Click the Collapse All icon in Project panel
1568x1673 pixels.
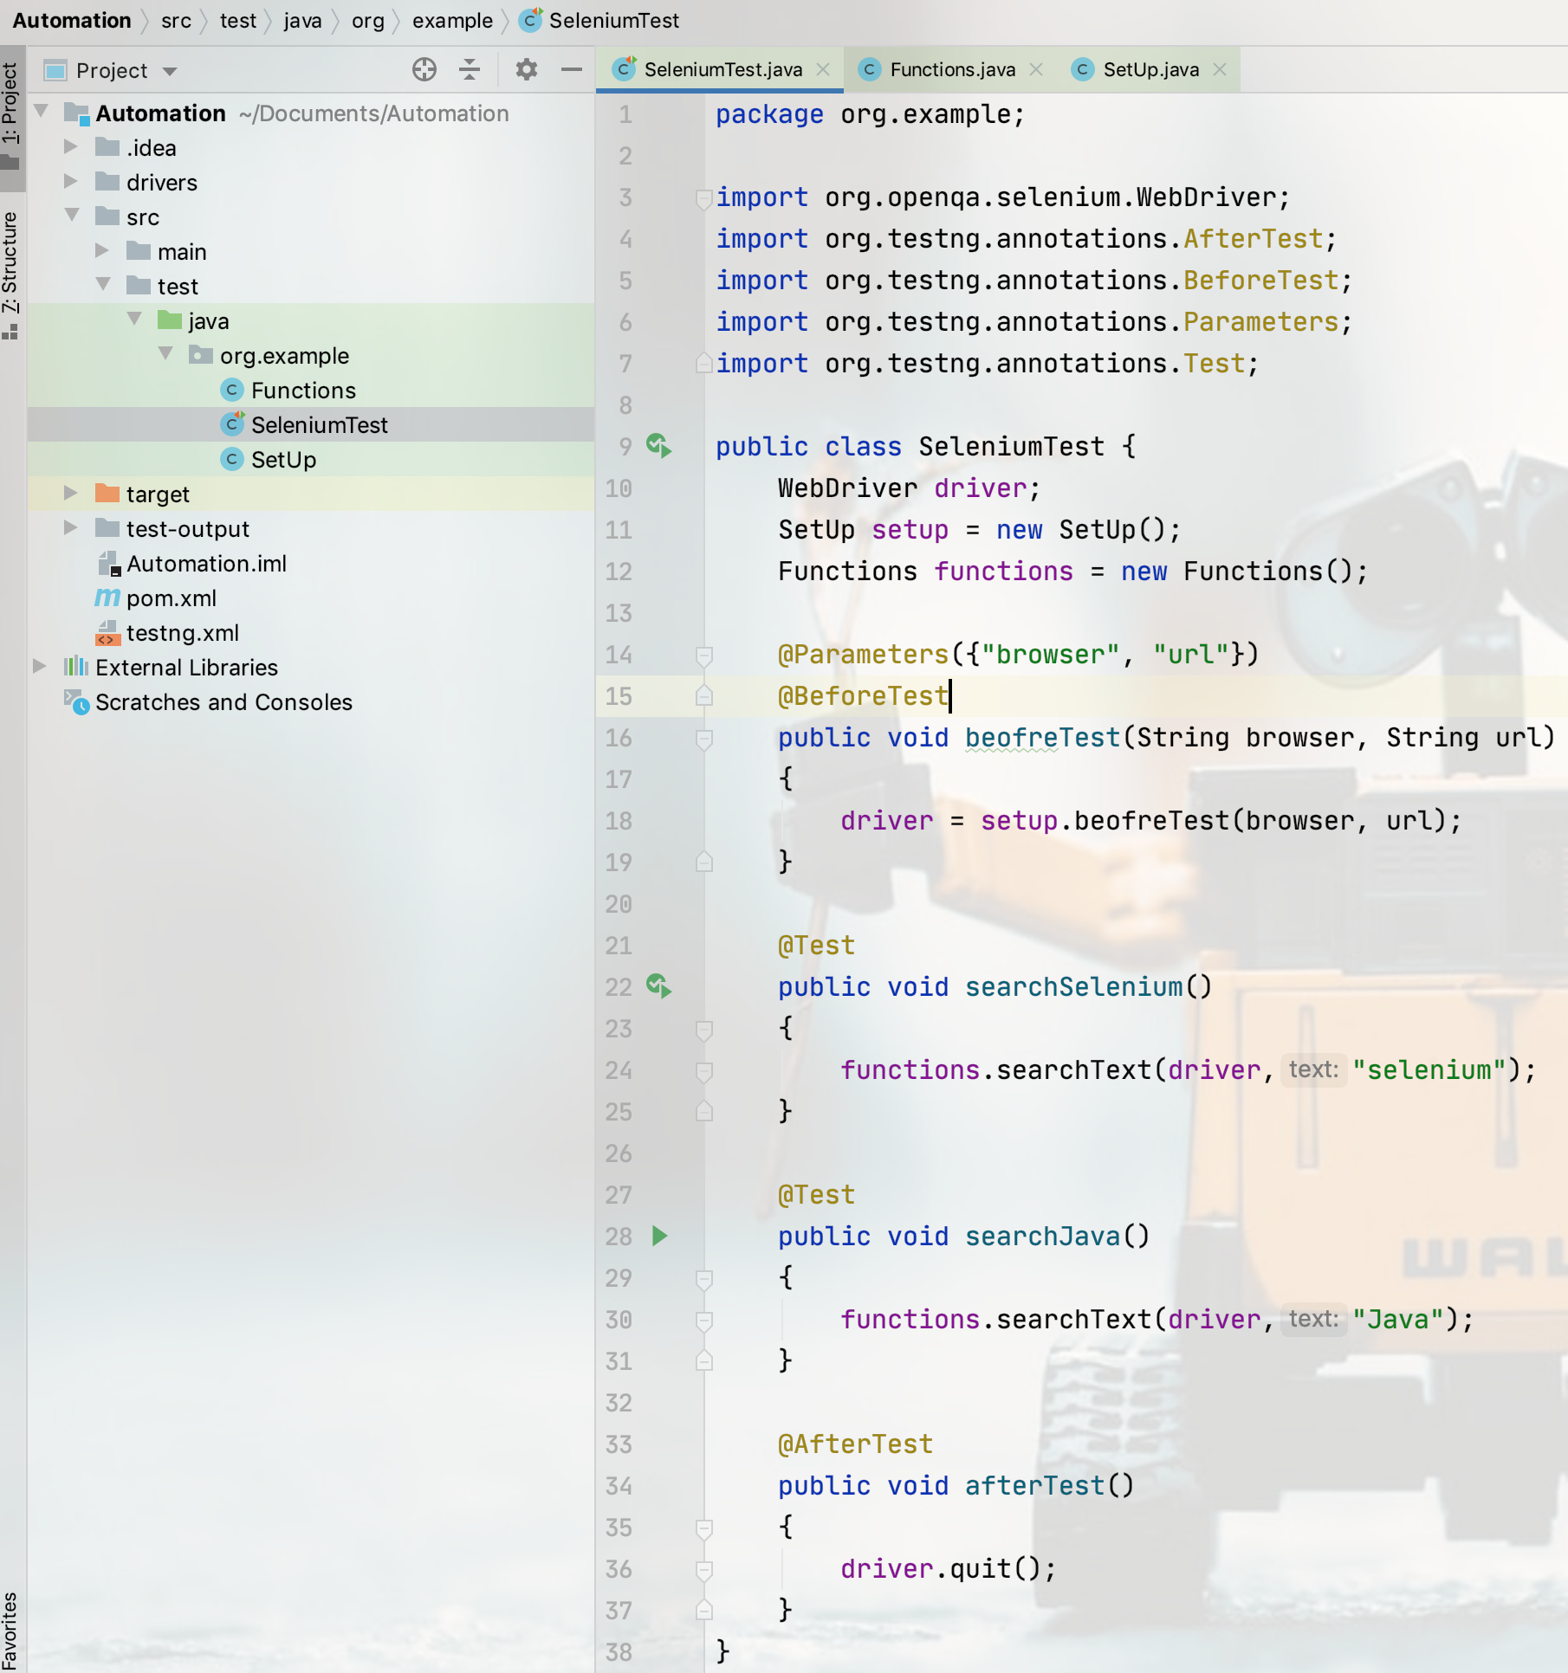[x=470, y=69]
